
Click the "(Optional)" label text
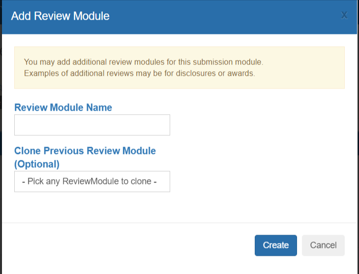tap(37, 164)
